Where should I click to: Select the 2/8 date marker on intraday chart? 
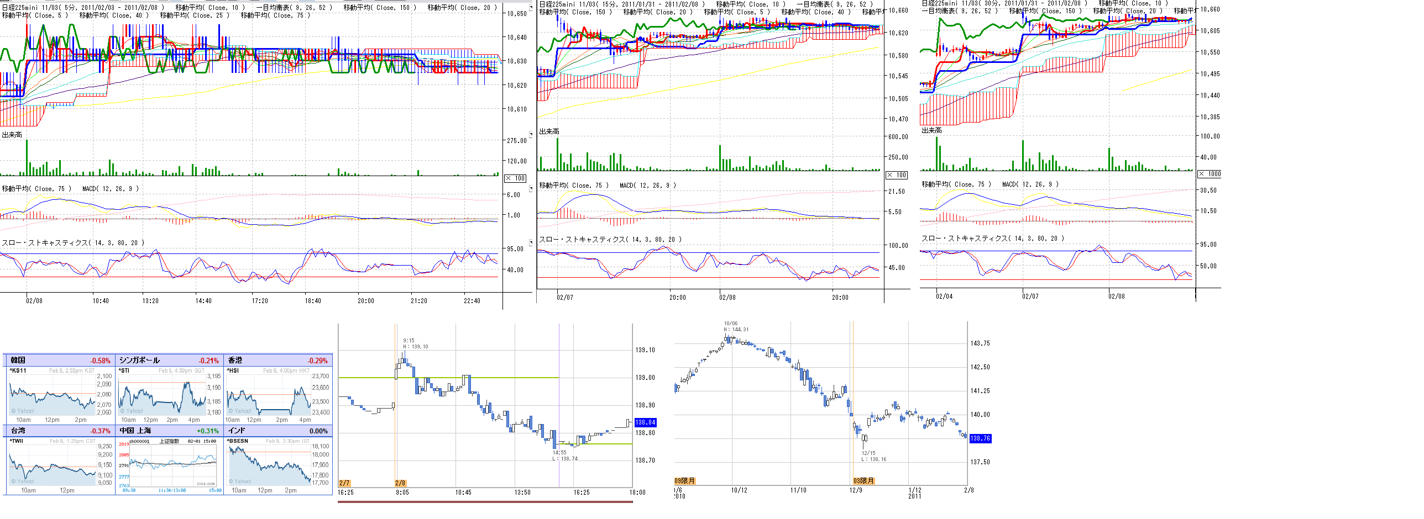coord(401,483)
